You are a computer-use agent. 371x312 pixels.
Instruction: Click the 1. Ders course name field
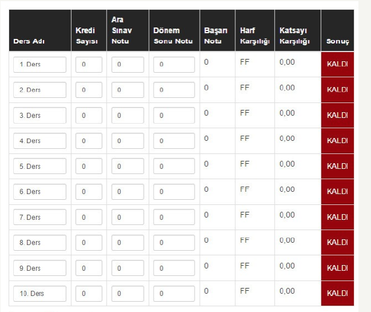click(40, 65)
